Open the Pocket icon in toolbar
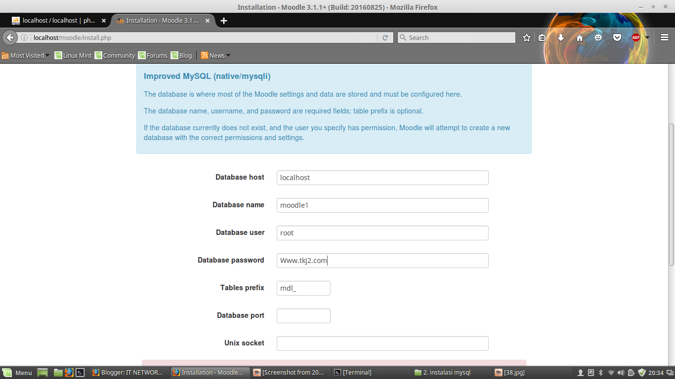The height and width of the screenshot is (379, 675). point(617,38)
